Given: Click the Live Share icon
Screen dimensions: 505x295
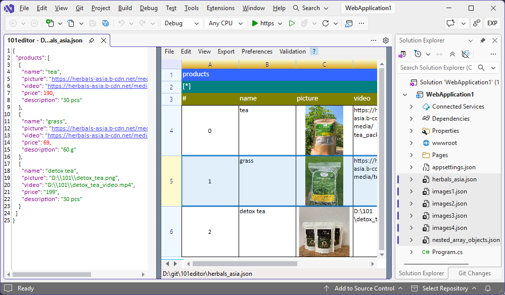Looking at the screenshot, I should tap(477, 23).
